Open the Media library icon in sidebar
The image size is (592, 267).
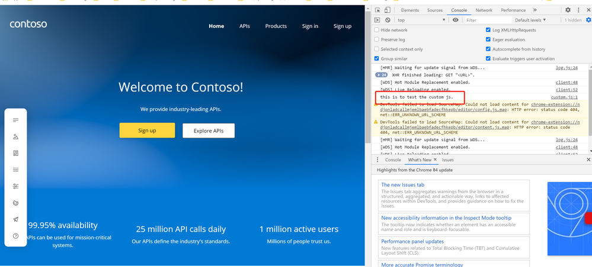[x=15, y=136]
